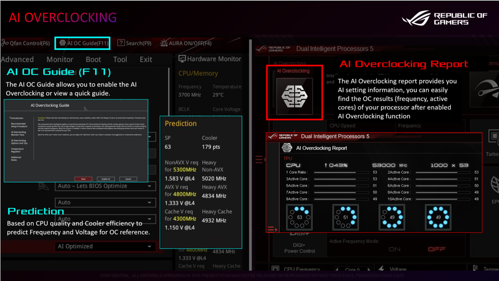Viewport: 499px width, 281px height.
Task: Click the ROG logo in the report title bar
Action: (x=283, y=136)
